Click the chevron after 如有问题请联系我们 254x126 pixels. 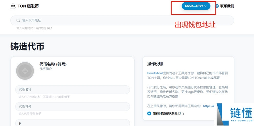183,113
